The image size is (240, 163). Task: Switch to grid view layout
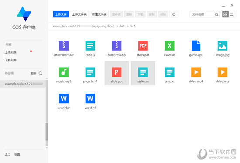[225, 14]
